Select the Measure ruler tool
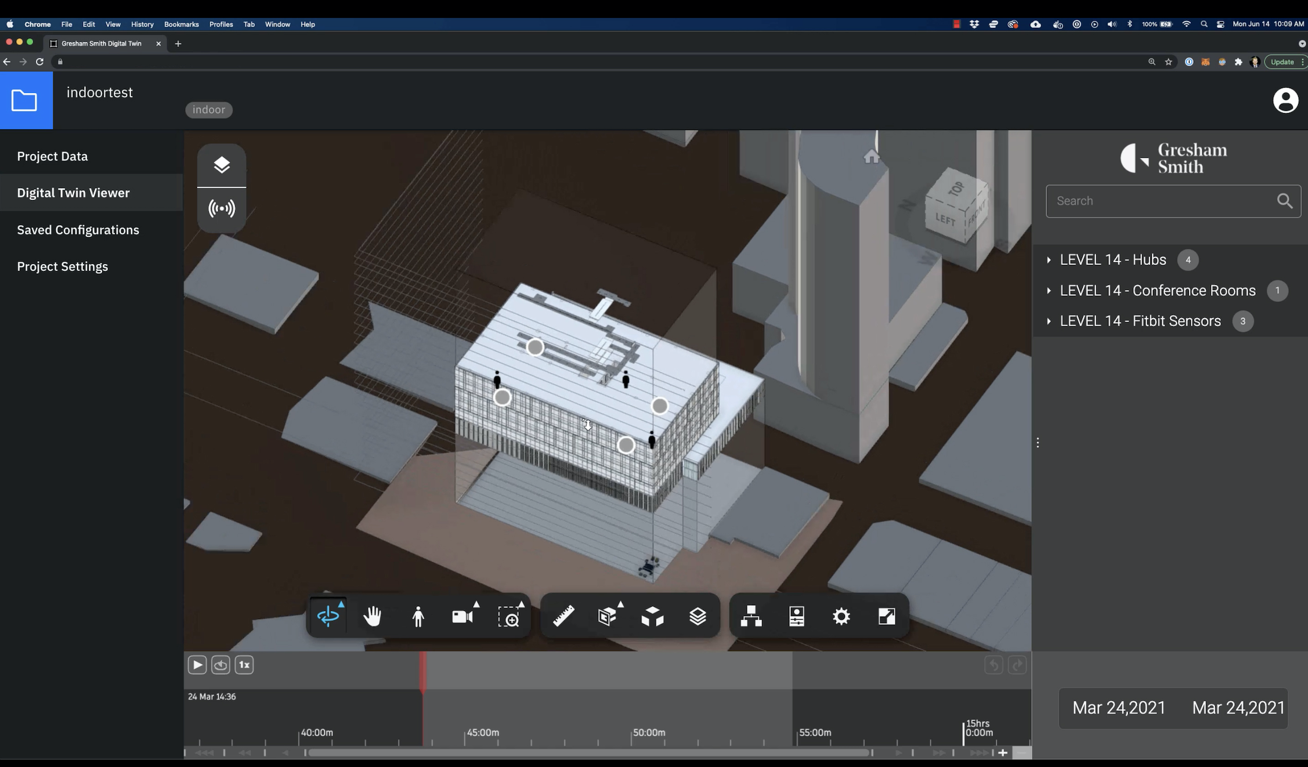Viewport: 1308px width, 767px height. pos(563,616)
